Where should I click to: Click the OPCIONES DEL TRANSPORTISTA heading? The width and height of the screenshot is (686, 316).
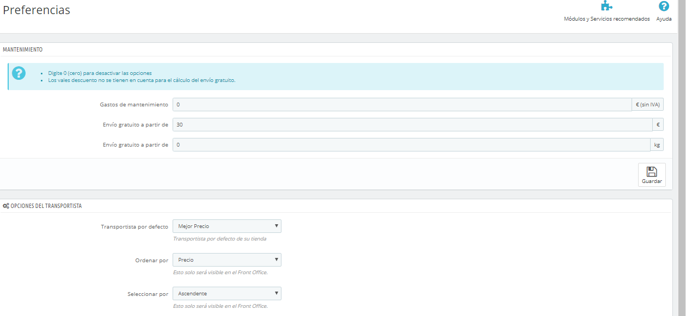tap(46, 206)
